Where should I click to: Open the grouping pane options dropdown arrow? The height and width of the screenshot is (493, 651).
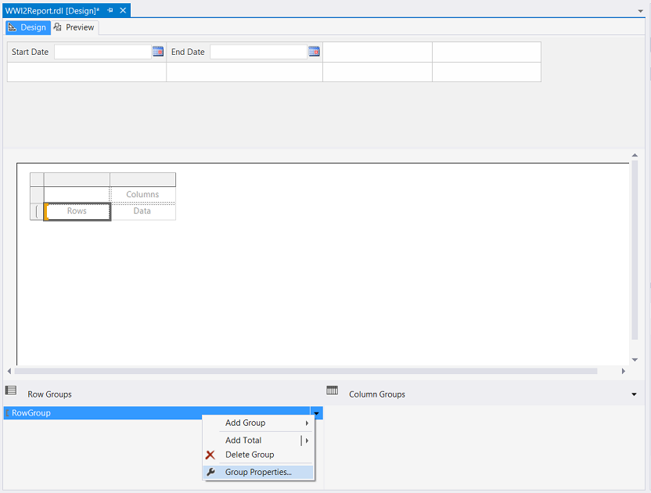point(634,394)
